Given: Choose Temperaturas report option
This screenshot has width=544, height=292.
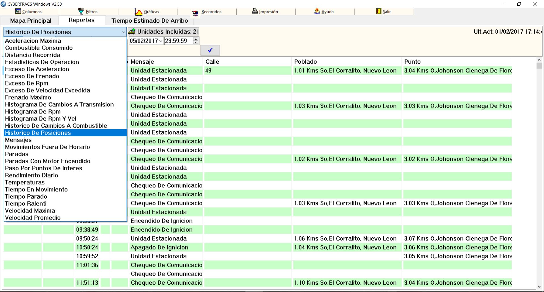Looking at the screenshot, I should click(65, 182).
